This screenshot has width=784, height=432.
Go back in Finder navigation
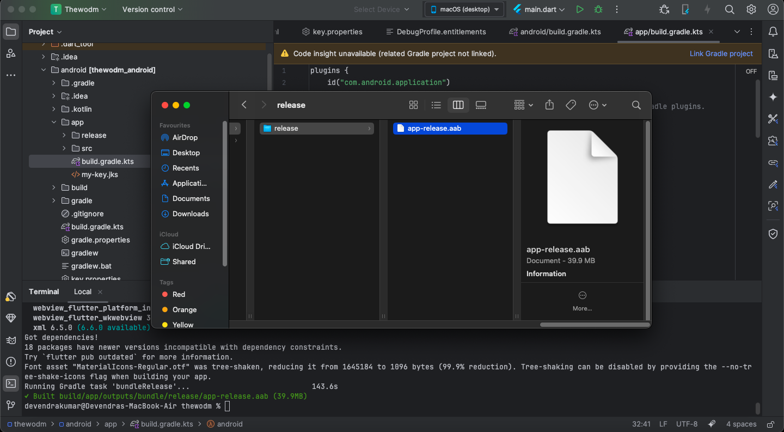point(244,105)
